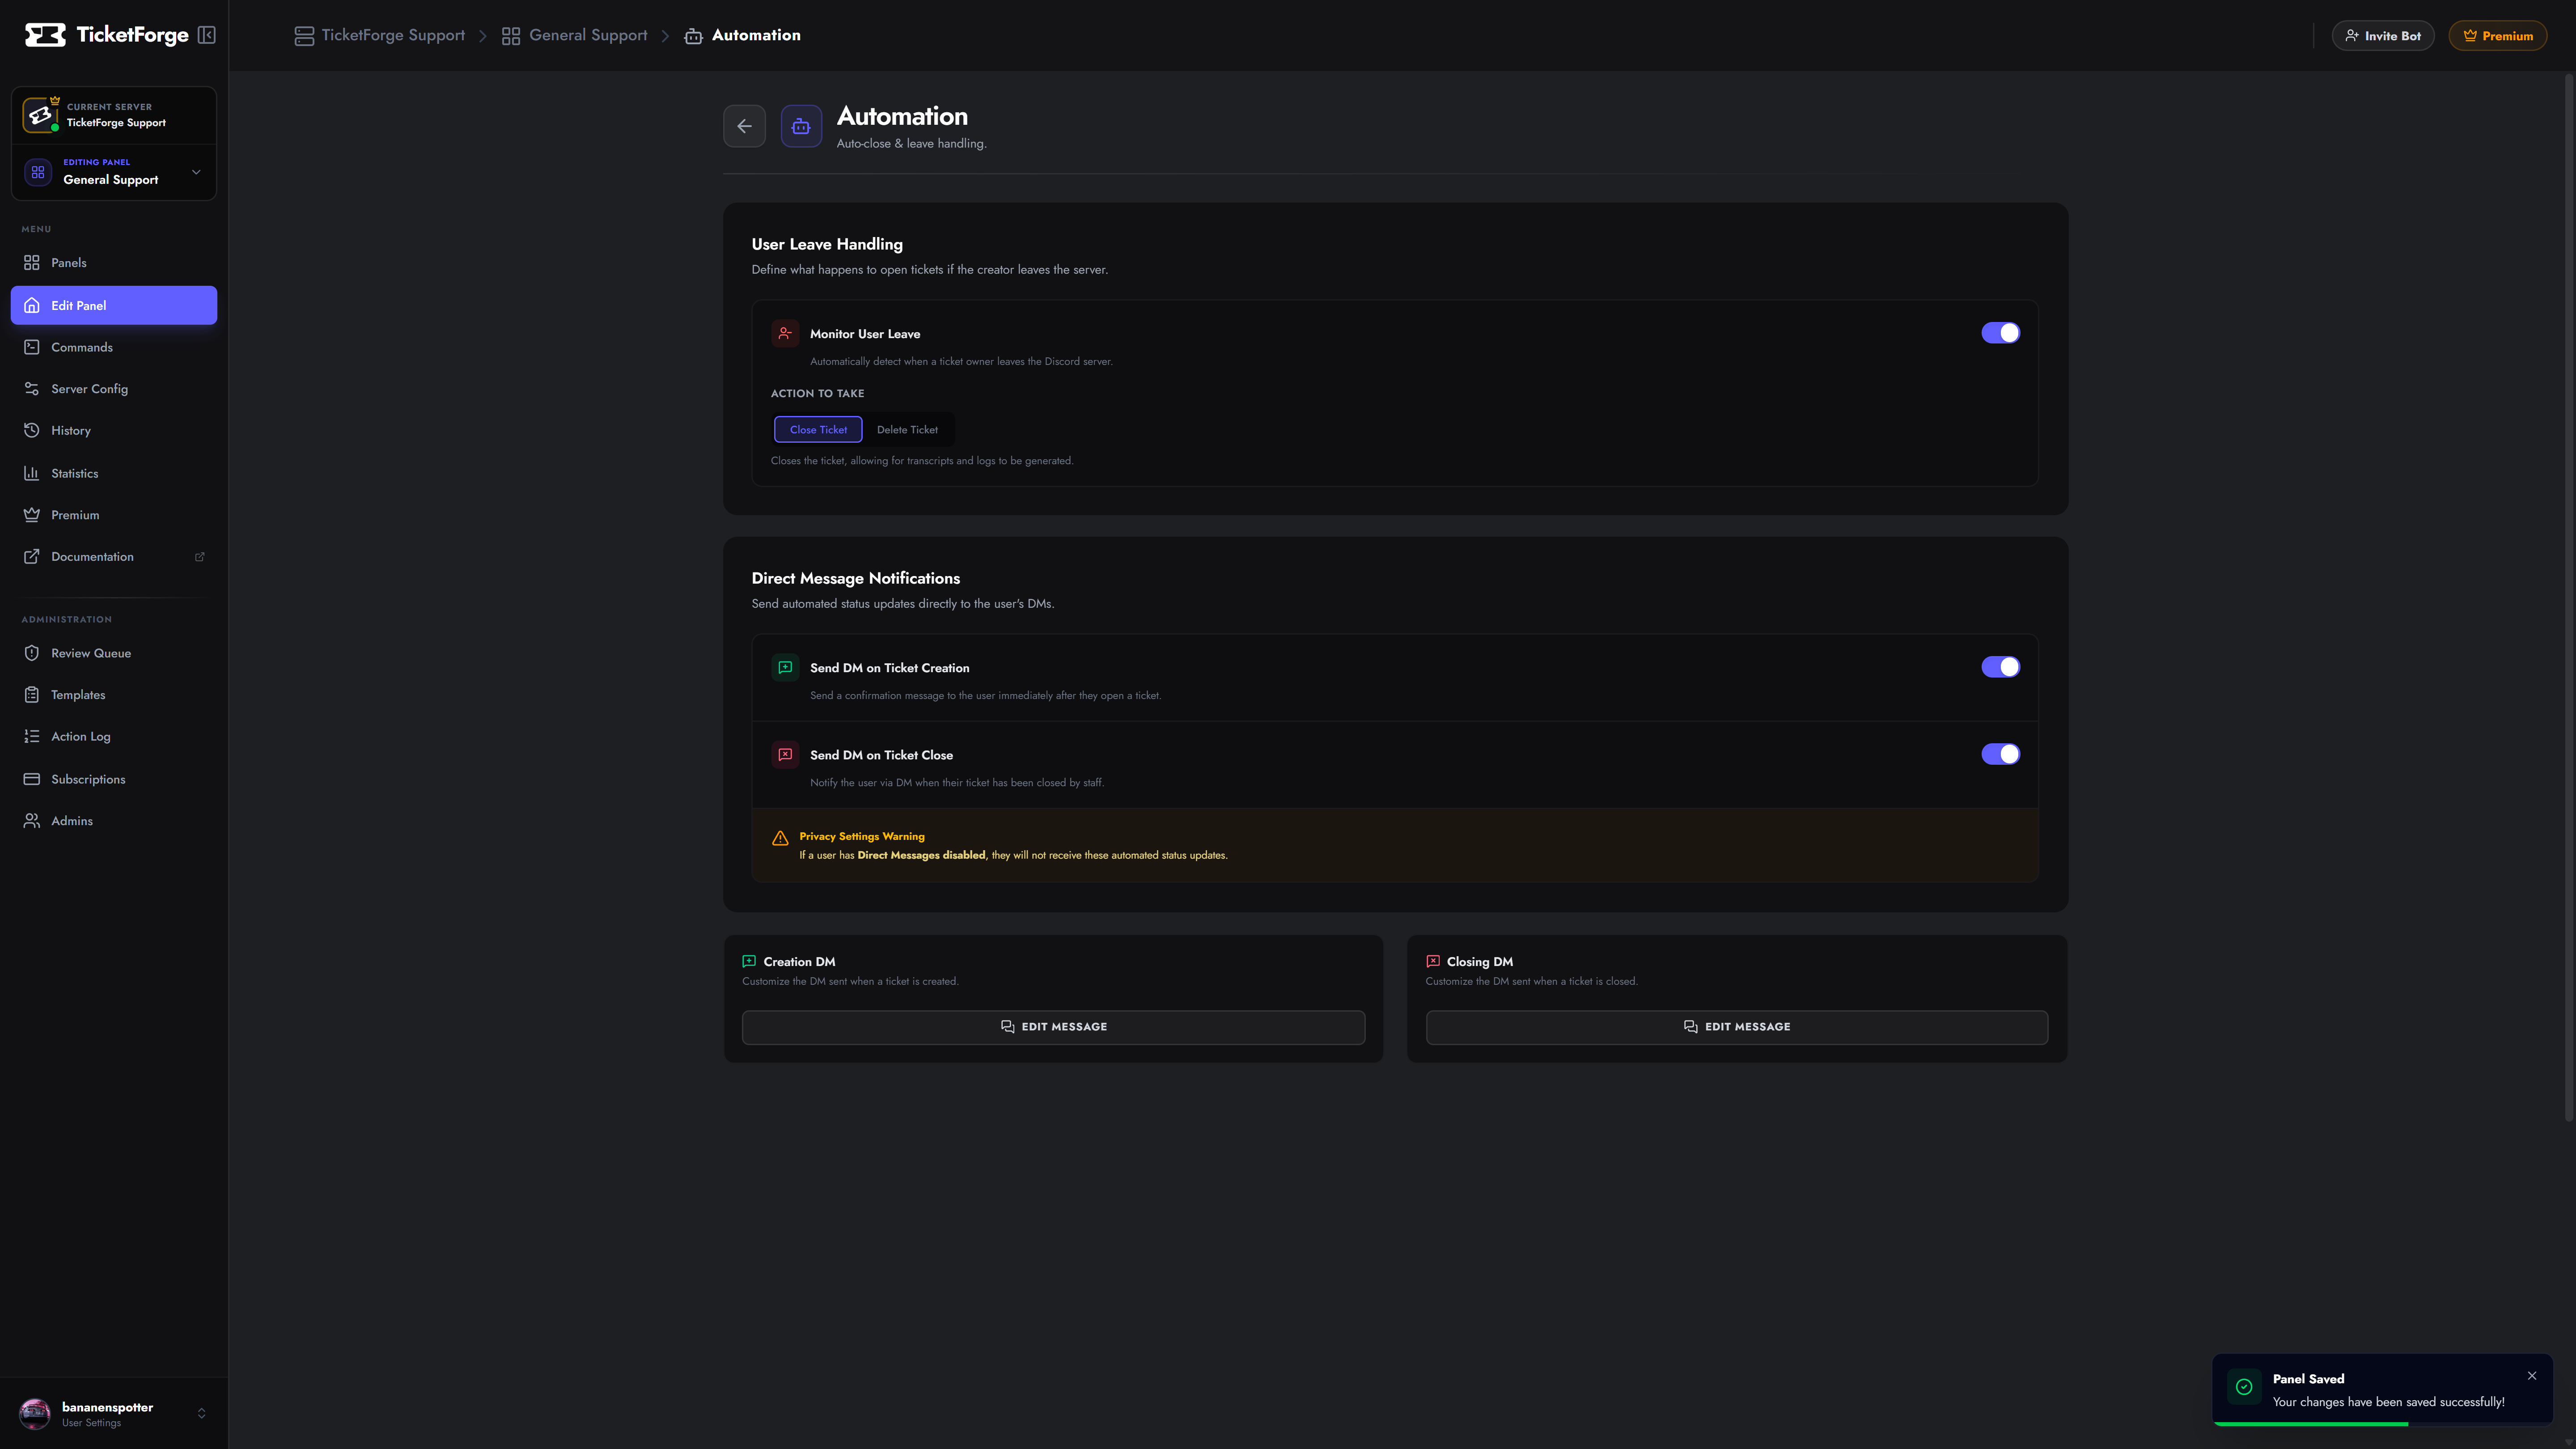Open Documentation in the menu
This screenshot has width=2576, height=1449.
point(114,557)
